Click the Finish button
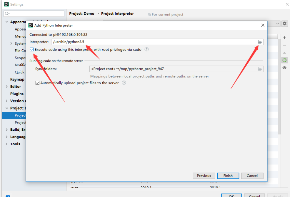 tap(228, 176)
